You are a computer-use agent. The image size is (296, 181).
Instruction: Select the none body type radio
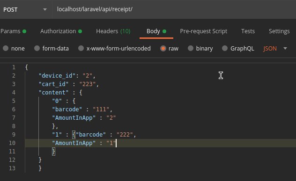6,48
